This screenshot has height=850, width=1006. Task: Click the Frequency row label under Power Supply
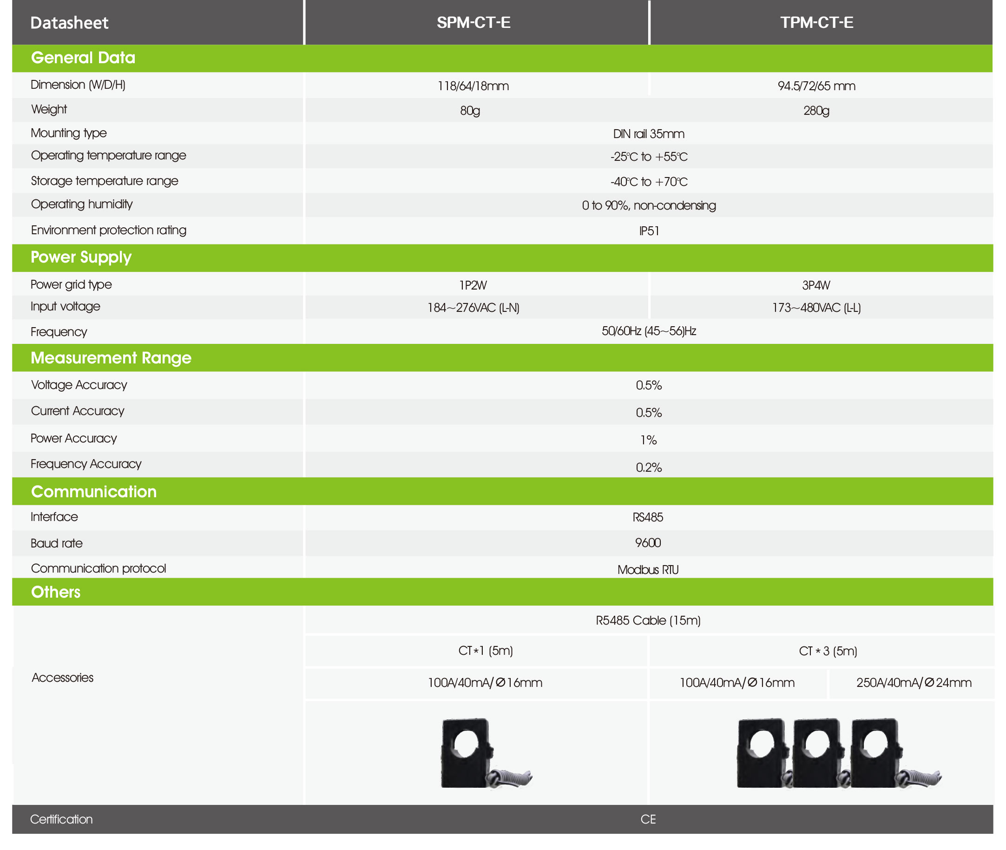(59, 332)
